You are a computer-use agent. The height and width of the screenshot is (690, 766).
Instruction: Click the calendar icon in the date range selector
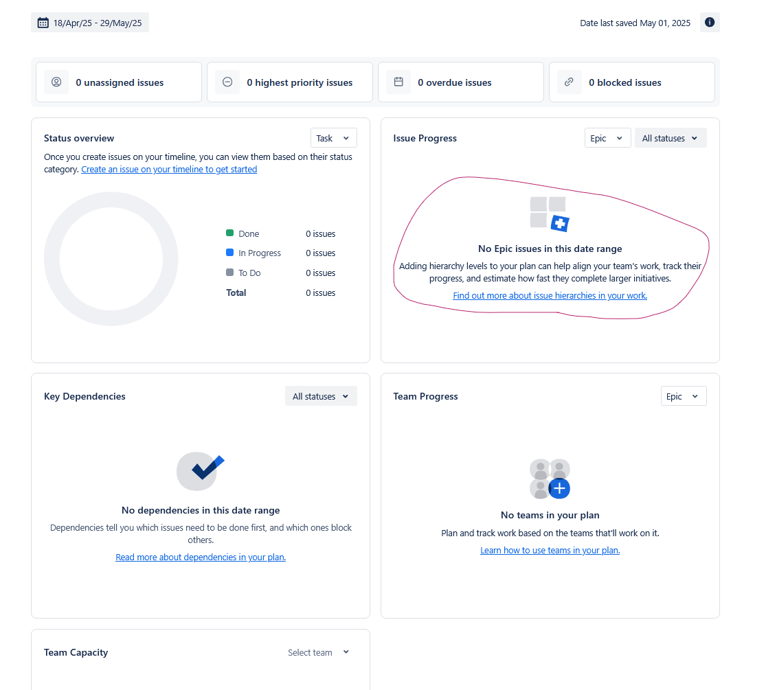click(43, 22)
